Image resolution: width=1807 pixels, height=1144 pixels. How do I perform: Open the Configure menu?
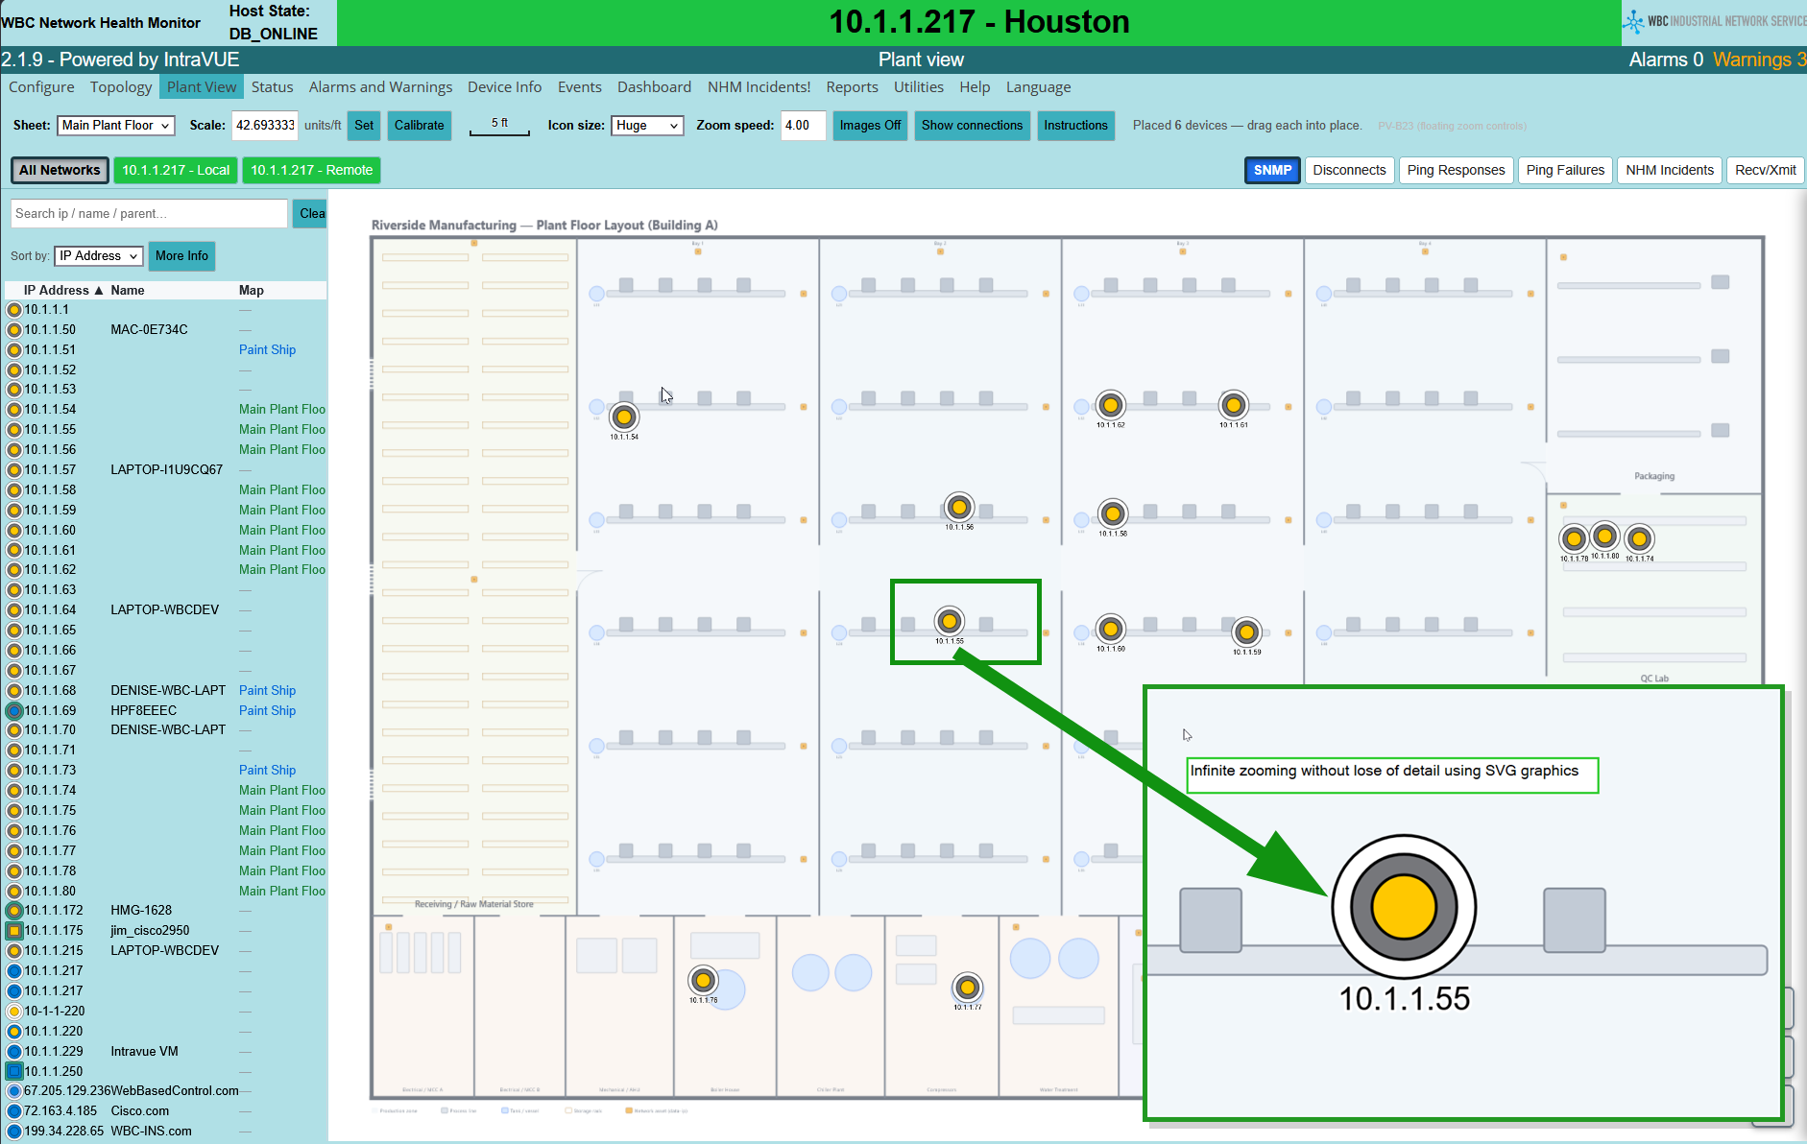tap(41, 87)
